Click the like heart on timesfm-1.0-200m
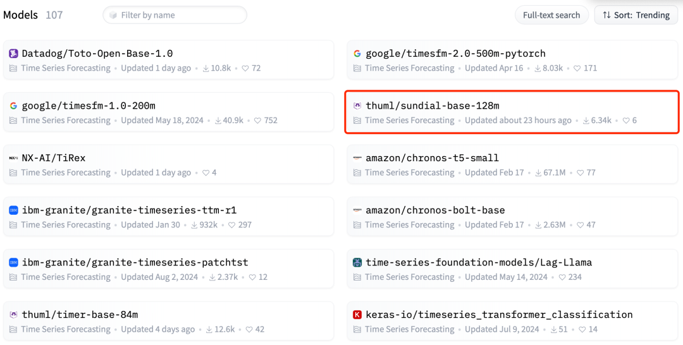This screenshot has width=683, height=345. point(257,121)
